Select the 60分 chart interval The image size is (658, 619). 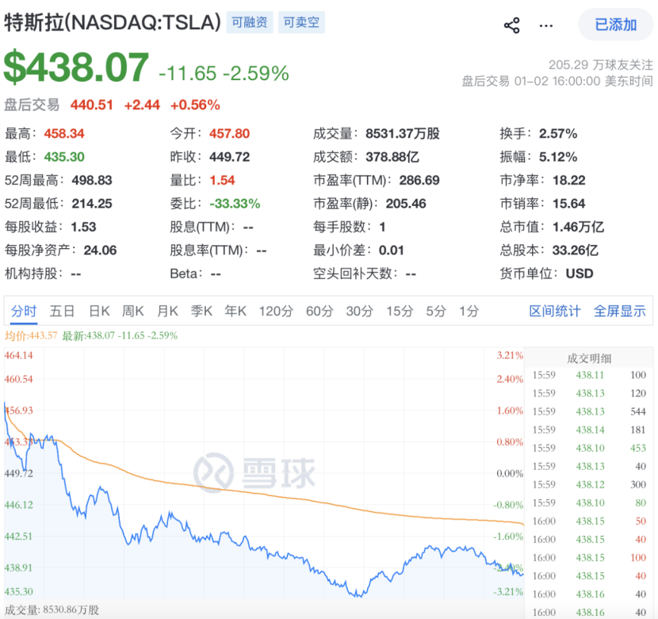point(319,311)
